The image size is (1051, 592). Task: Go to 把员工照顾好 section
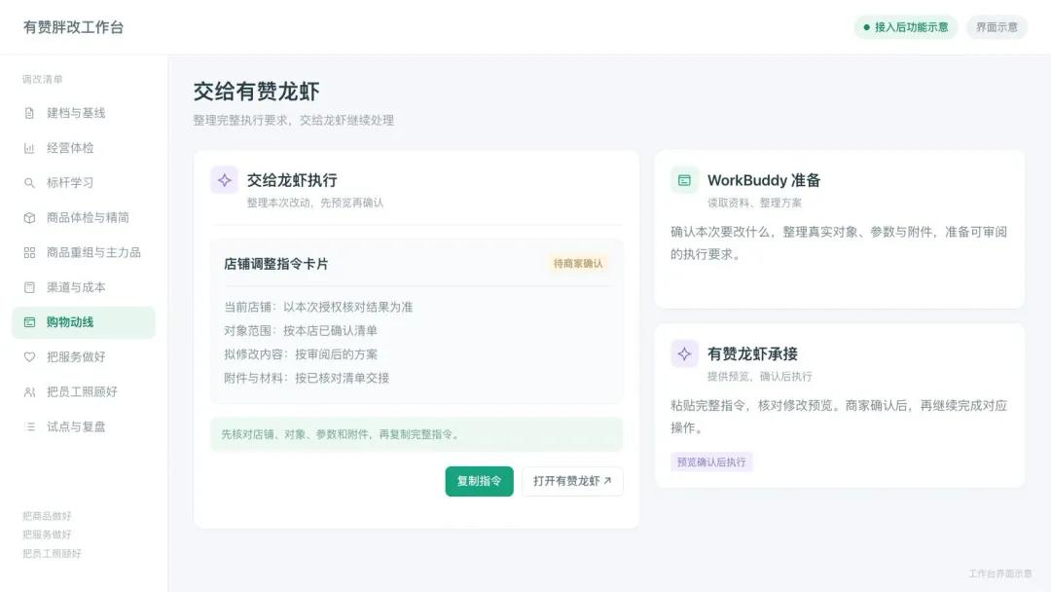point(84,392)
